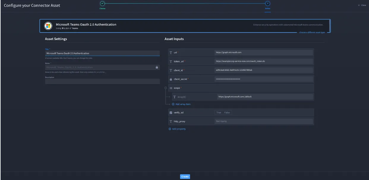Edit the token_url value field
Viewport: 369px width, 180px height.
coord(264,61)
